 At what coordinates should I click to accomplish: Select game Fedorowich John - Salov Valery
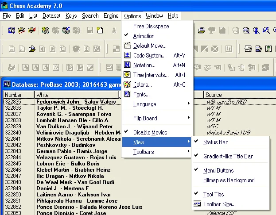pyautogui.click(x=76, y=102)
